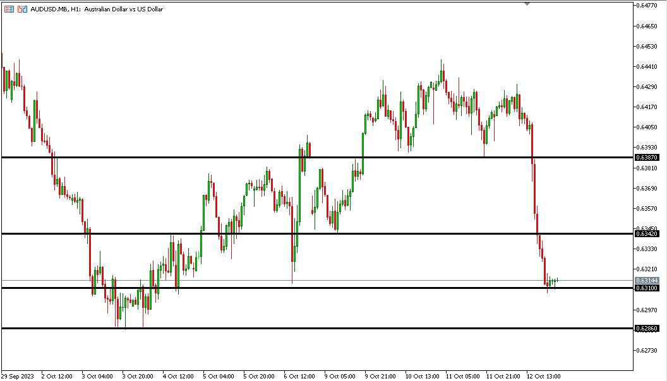
Task: Click the 4 Oct 12:00 time label
Action: point(178,377)
